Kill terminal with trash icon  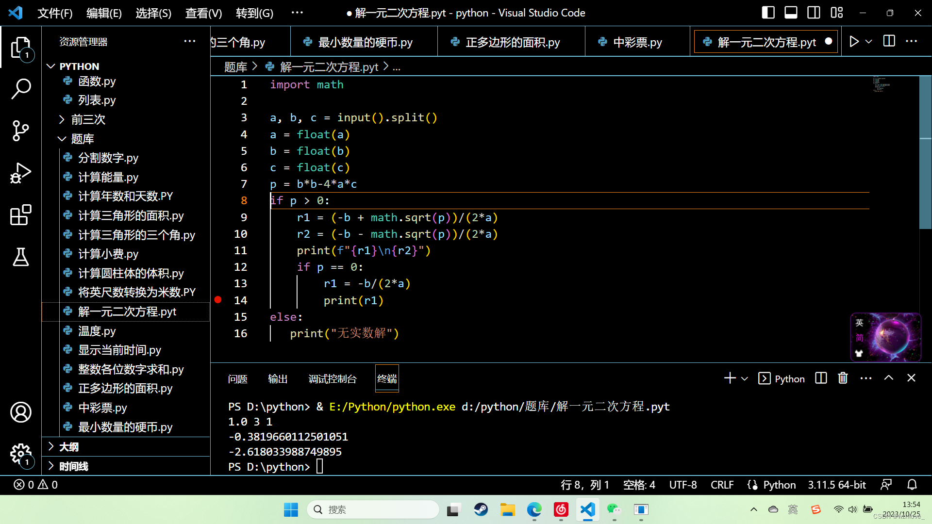coord(843,378)
